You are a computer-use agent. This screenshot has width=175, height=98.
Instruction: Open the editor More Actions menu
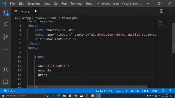[x=169, y=11]
